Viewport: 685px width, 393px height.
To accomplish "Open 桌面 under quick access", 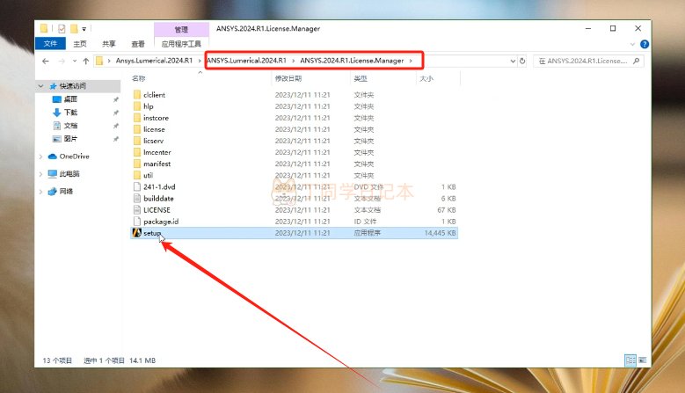I will [x=69, y=99].
